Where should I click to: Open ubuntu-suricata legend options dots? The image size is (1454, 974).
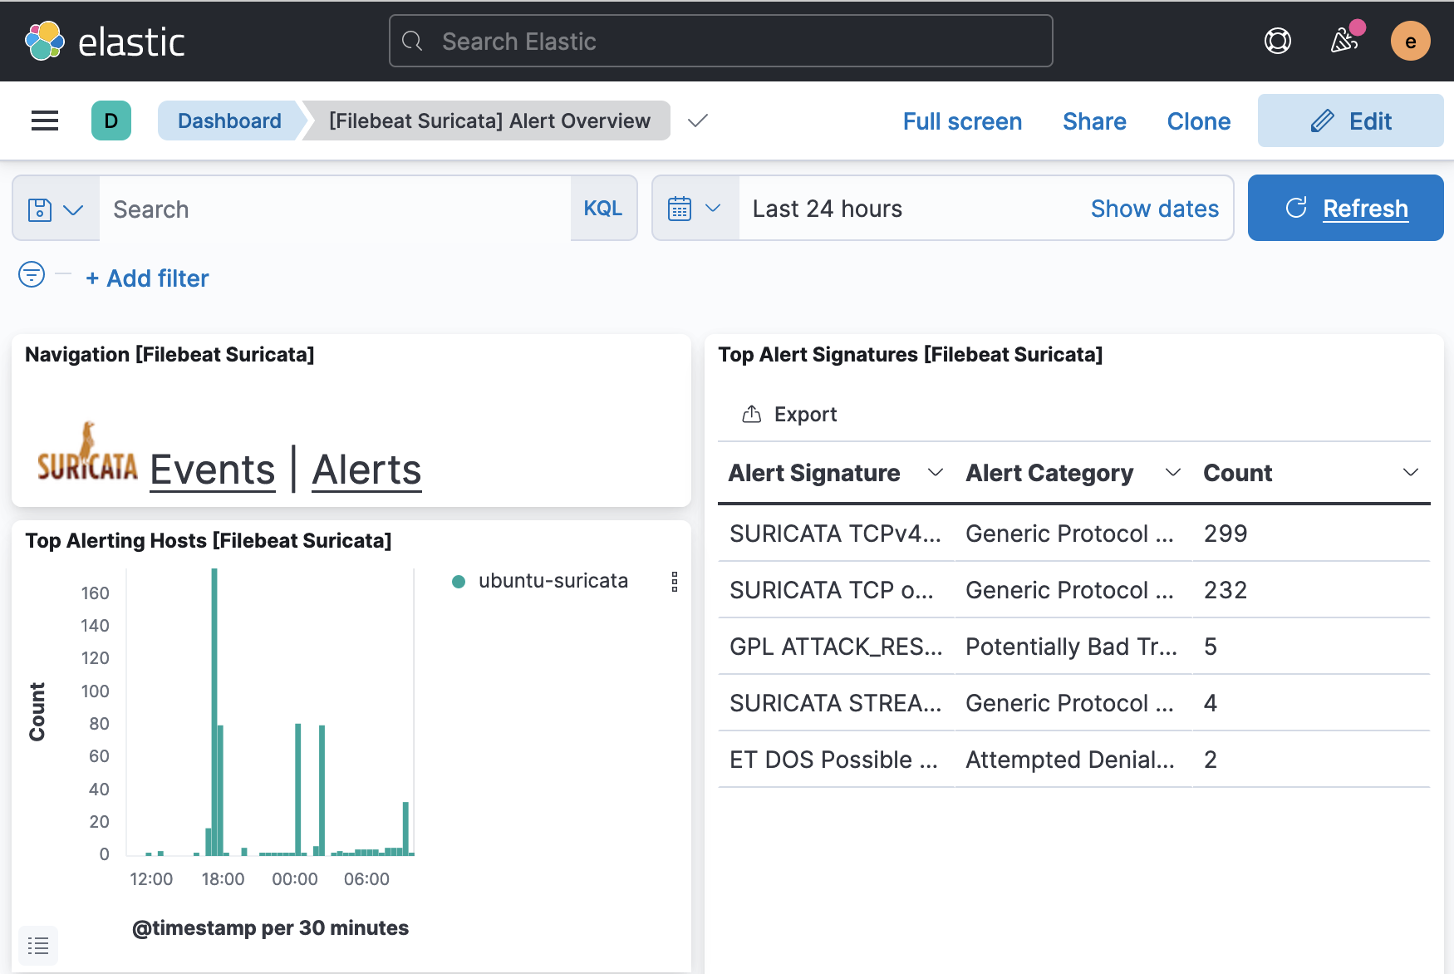(675, 582)
